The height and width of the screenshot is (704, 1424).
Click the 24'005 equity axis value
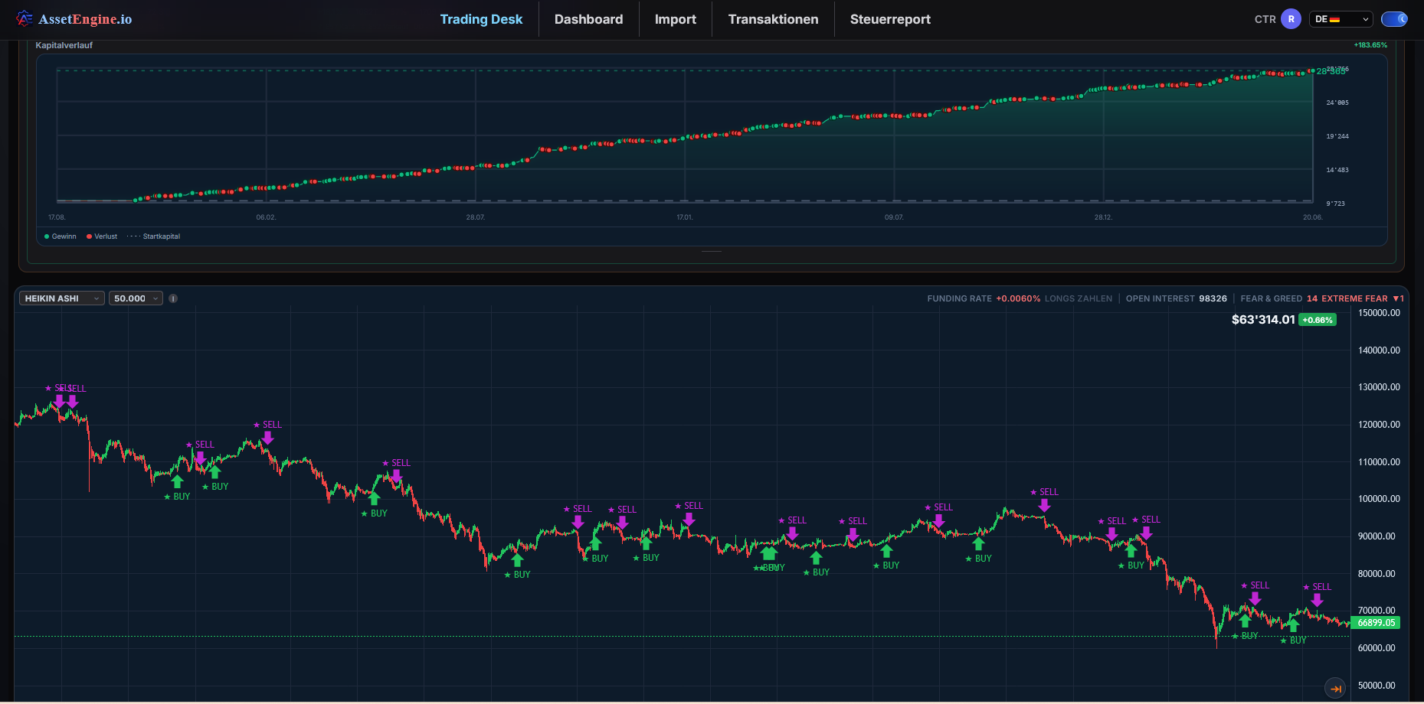tap(1337, 103)
